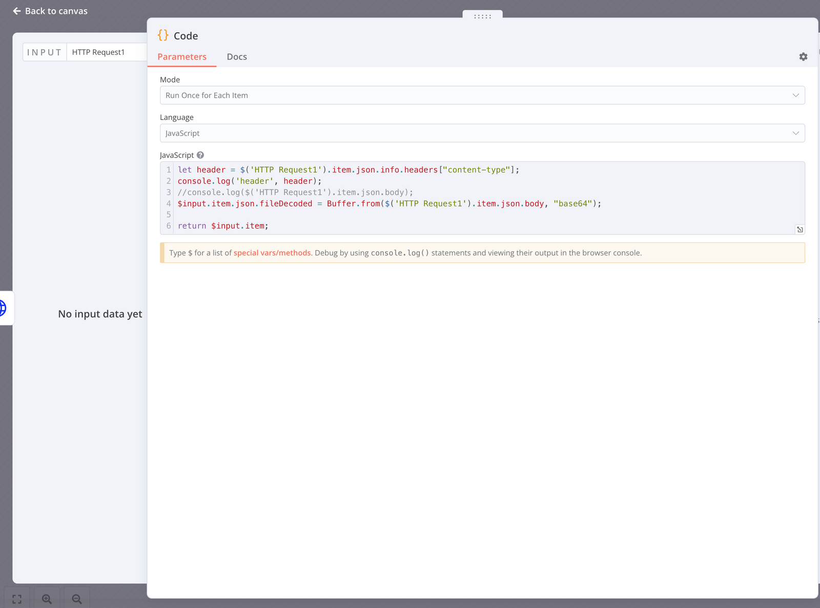
Task: Click the globe HTTP Request node icon
Action: coord(3,308)
